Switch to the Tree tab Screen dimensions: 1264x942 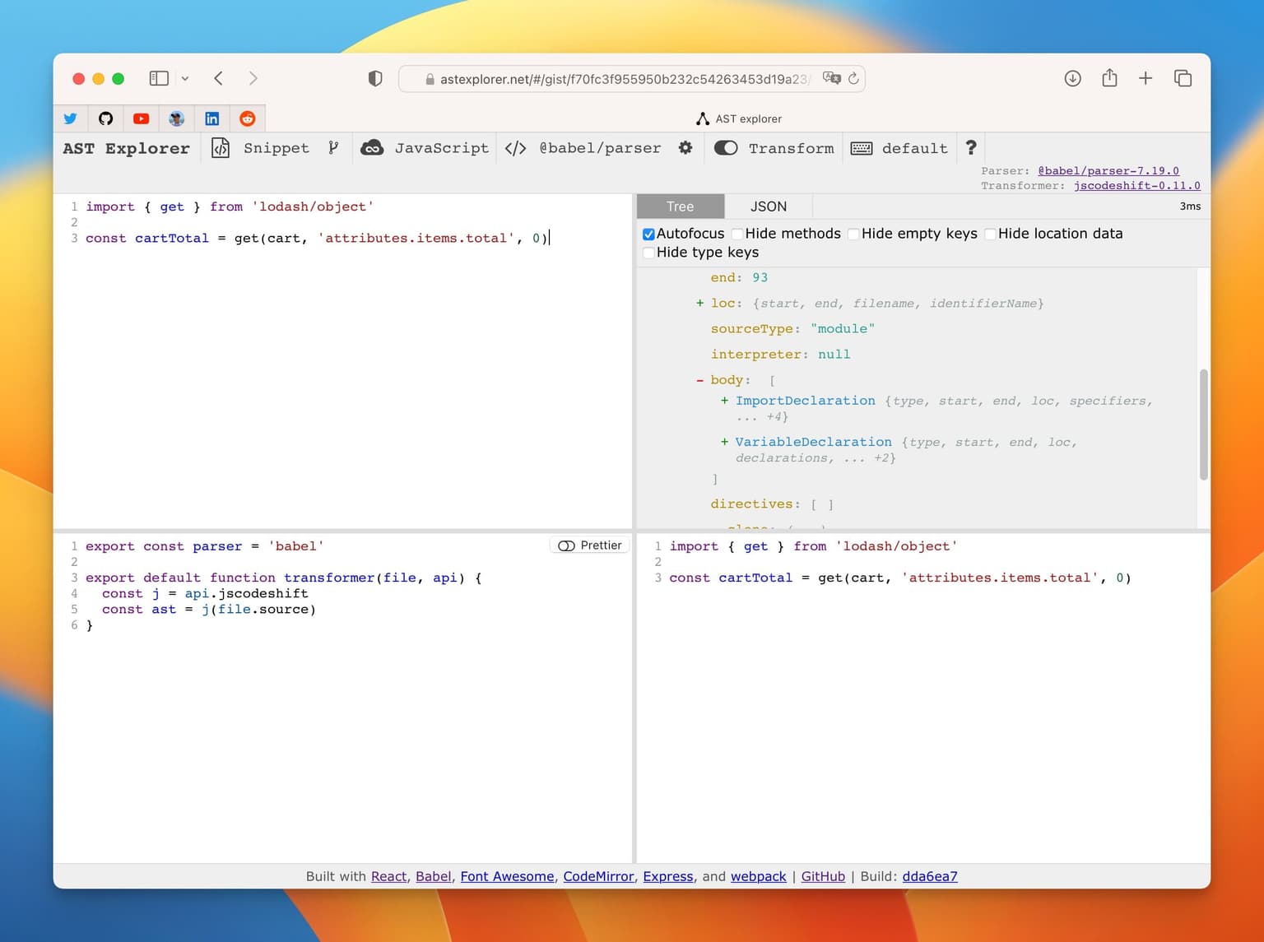681,206
